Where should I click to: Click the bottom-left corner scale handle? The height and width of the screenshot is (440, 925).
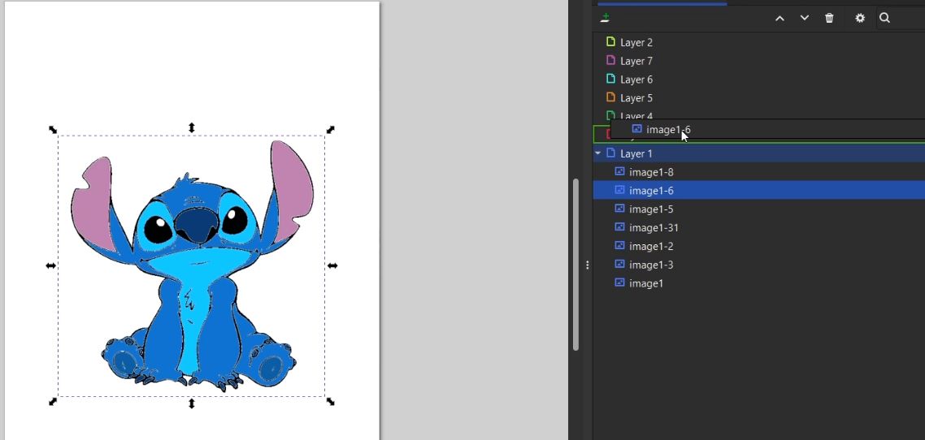(x=53, y=401)
